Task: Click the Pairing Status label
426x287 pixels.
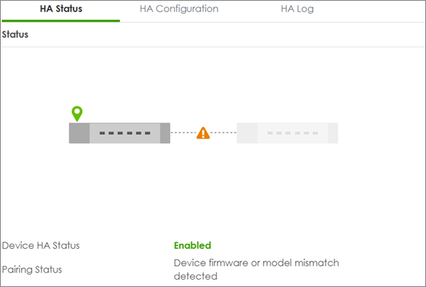Action: click(x=31, y=269)
